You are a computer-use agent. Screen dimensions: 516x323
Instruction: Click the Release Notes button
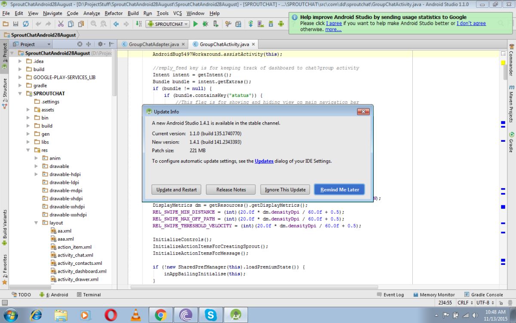[x=231, y=189]
